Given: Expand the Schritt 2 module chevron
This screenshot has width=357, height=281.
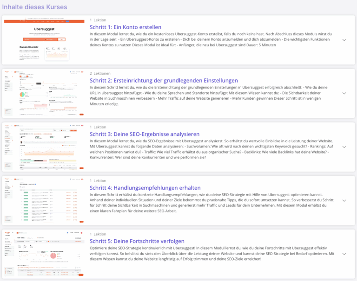Looking at the screenshot, I should click(x=344, y=93).
